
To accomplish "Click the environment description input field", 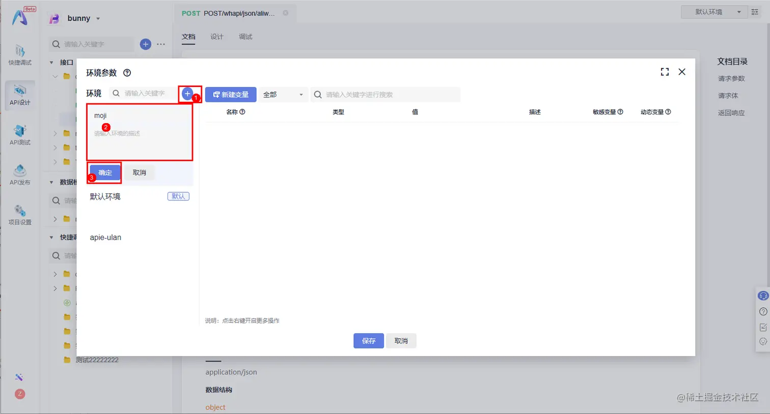I will tap(140, 143).
